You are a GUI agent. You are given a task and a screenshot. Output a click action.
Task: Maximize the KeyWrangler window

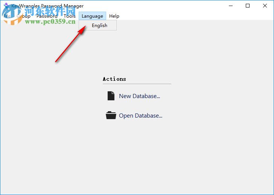point(247,6)
